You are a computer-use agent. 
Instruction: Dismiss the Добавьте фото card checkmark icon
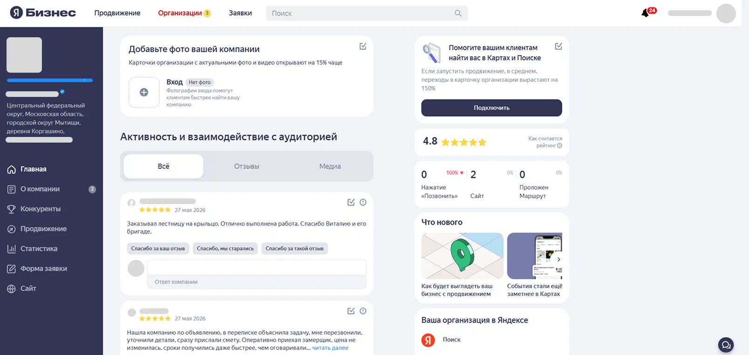point(363,46)
